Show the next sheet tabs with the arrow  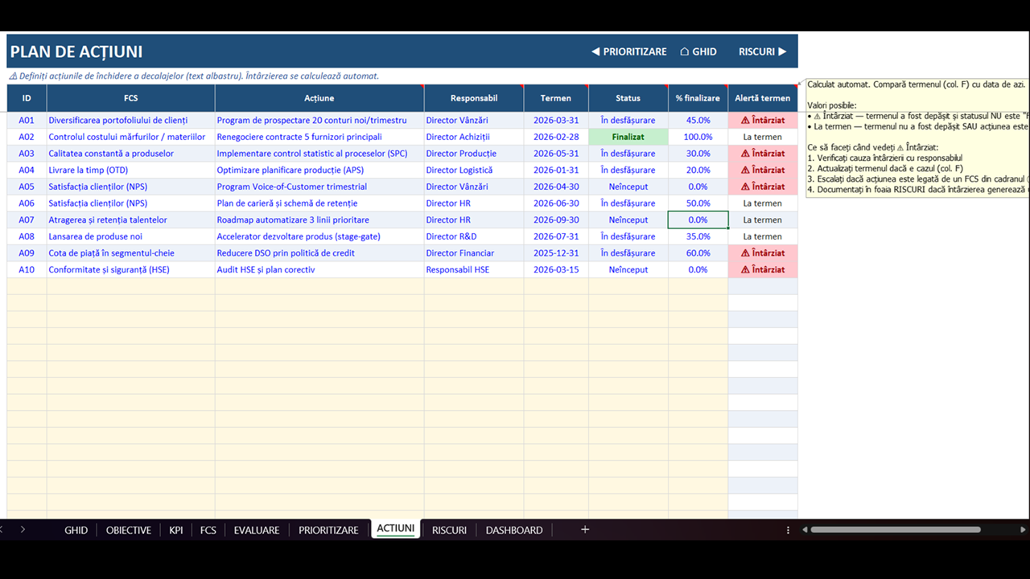[x=23, y=530]
